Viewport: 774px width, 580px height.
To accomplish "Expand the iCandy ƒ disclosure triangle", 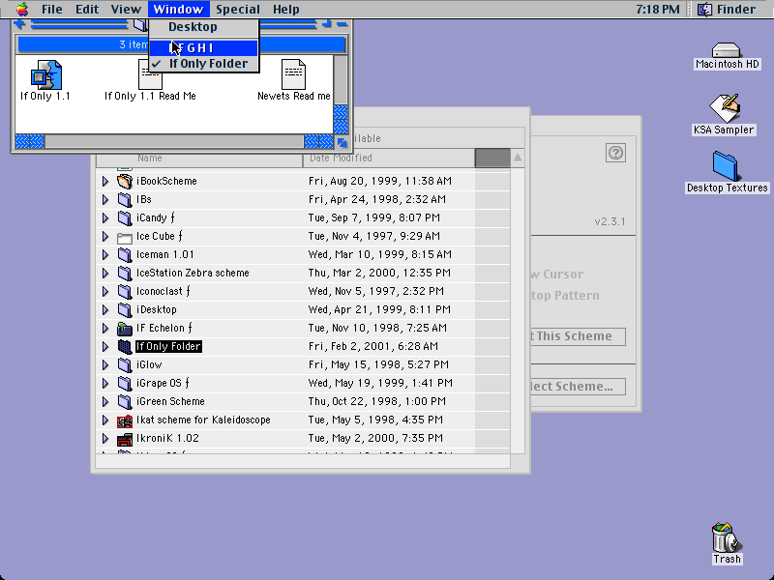I will point(105,217).
